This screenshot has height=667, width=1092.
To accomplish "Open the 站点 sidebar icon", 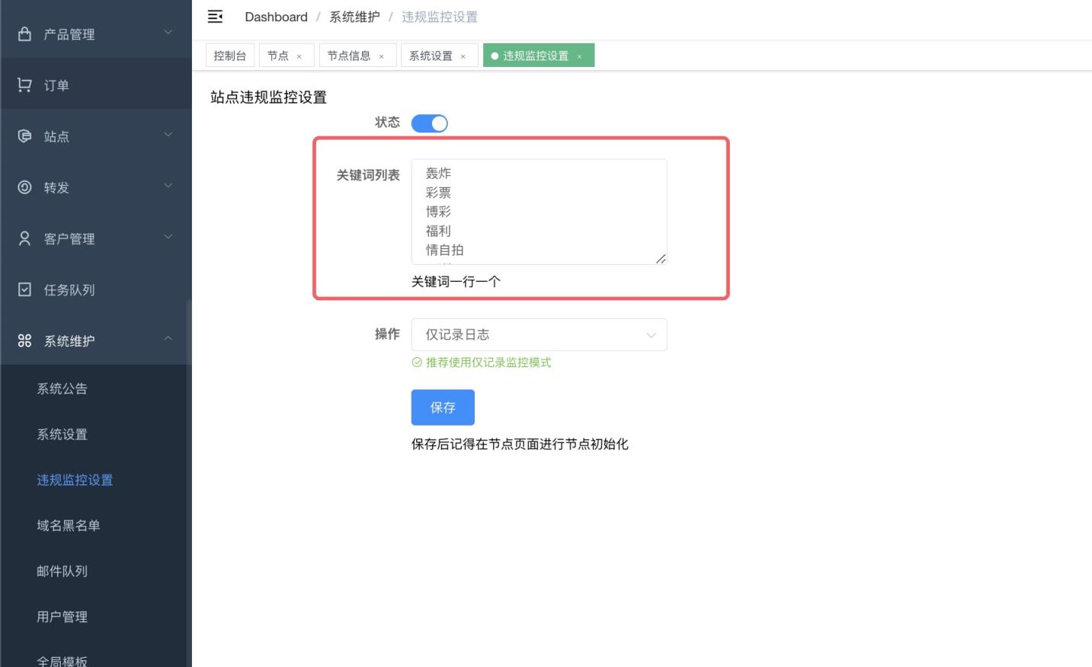I will click(x=22, y=136).
